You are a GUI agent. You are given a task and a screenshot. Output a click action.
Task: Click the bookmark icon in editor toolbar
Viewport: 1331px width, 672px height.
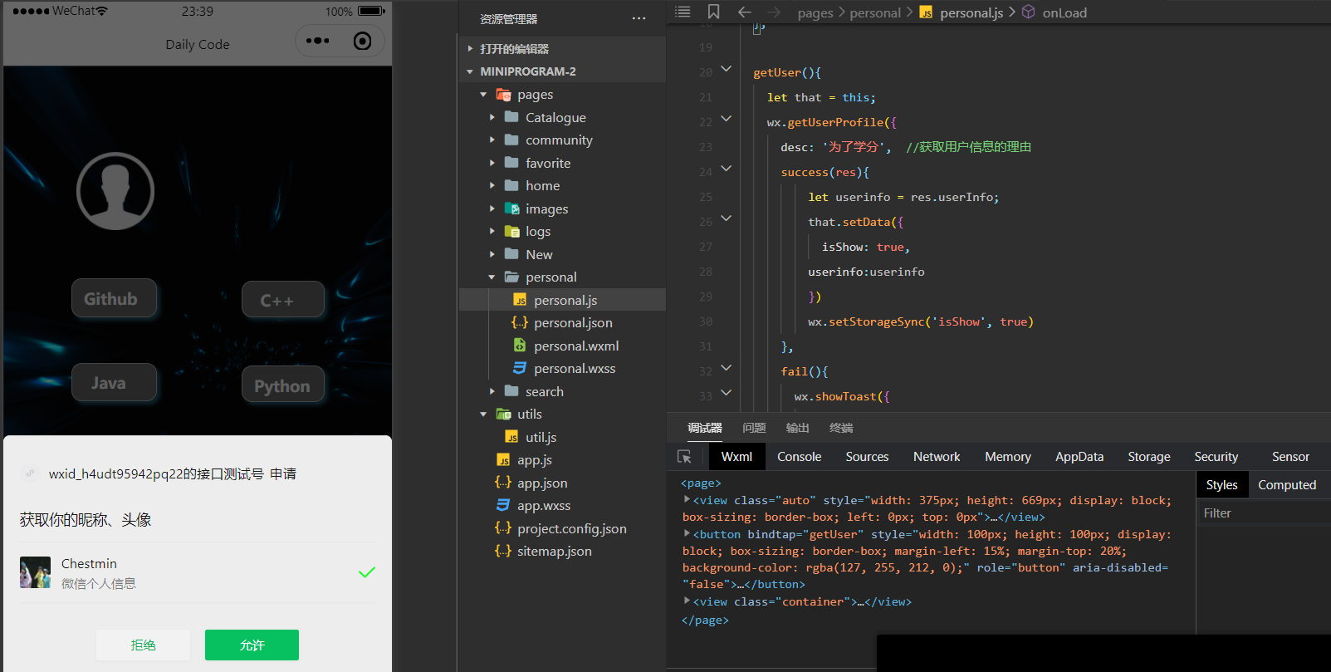713,12
